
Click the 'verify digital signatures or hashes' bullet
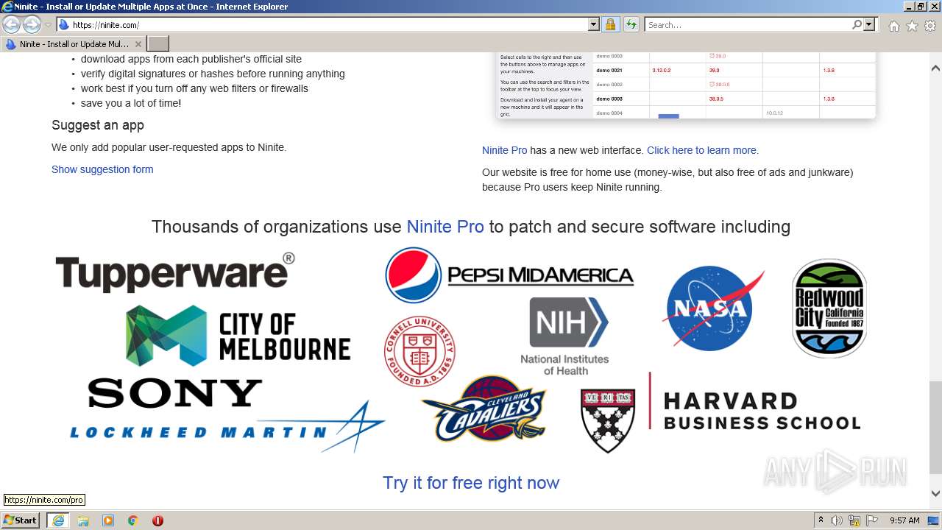pyautogui.click(x=213, y=74)
